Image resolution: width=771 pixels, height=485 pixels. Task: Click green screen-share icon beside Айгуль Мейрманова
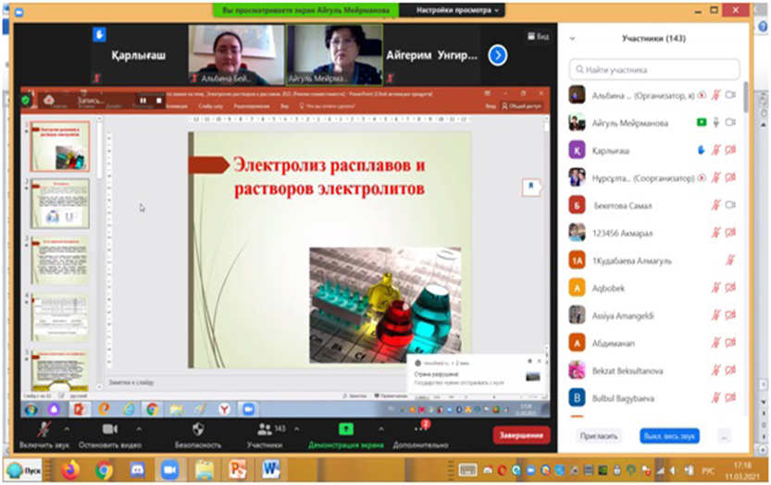coord(702,123)
